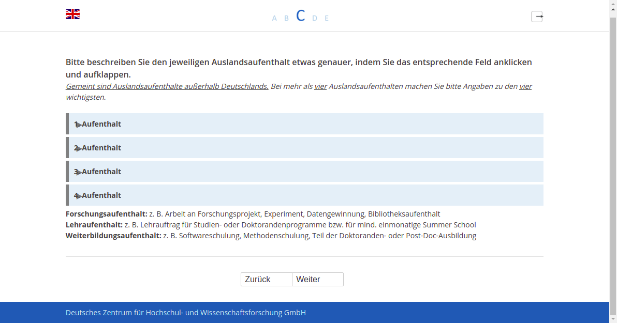Click scrollbar down arrow
This screenshot has width=617, height=323.
coord(613,319)
